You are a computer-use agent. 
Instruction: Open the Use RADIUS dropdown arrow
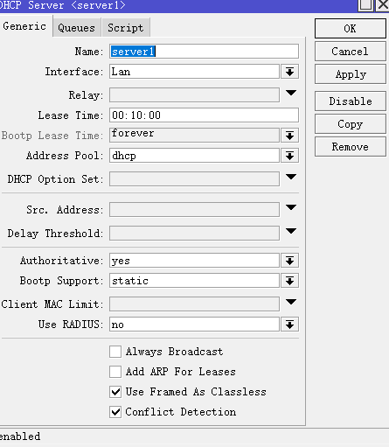[289, 325]
